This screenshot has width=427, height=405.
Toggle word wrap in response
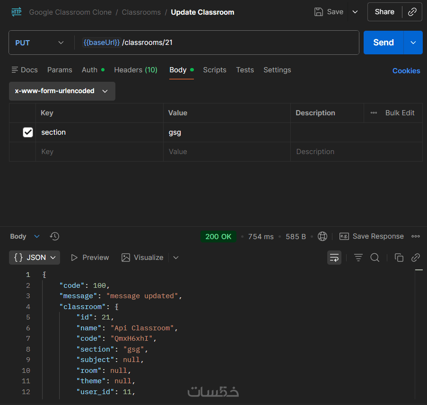[x=334, y=258]
